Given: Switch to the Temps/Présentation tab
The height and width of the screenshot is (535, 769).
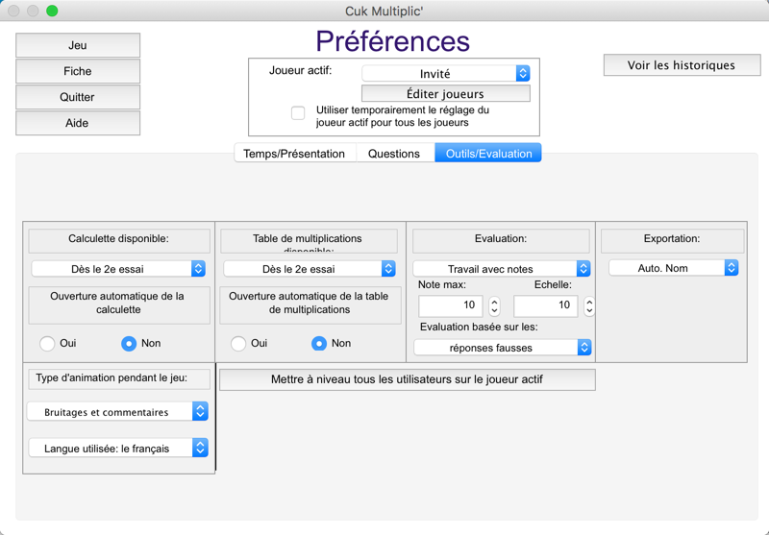Looking at the screenshot, I should (x=294, y=154).
